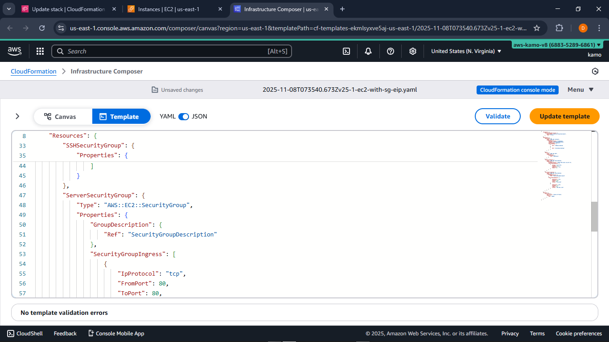Screen dimensions: 609x342
Task: Open AWS help using question mark icon
Action: pyautogui.click(x=391, y=51)
